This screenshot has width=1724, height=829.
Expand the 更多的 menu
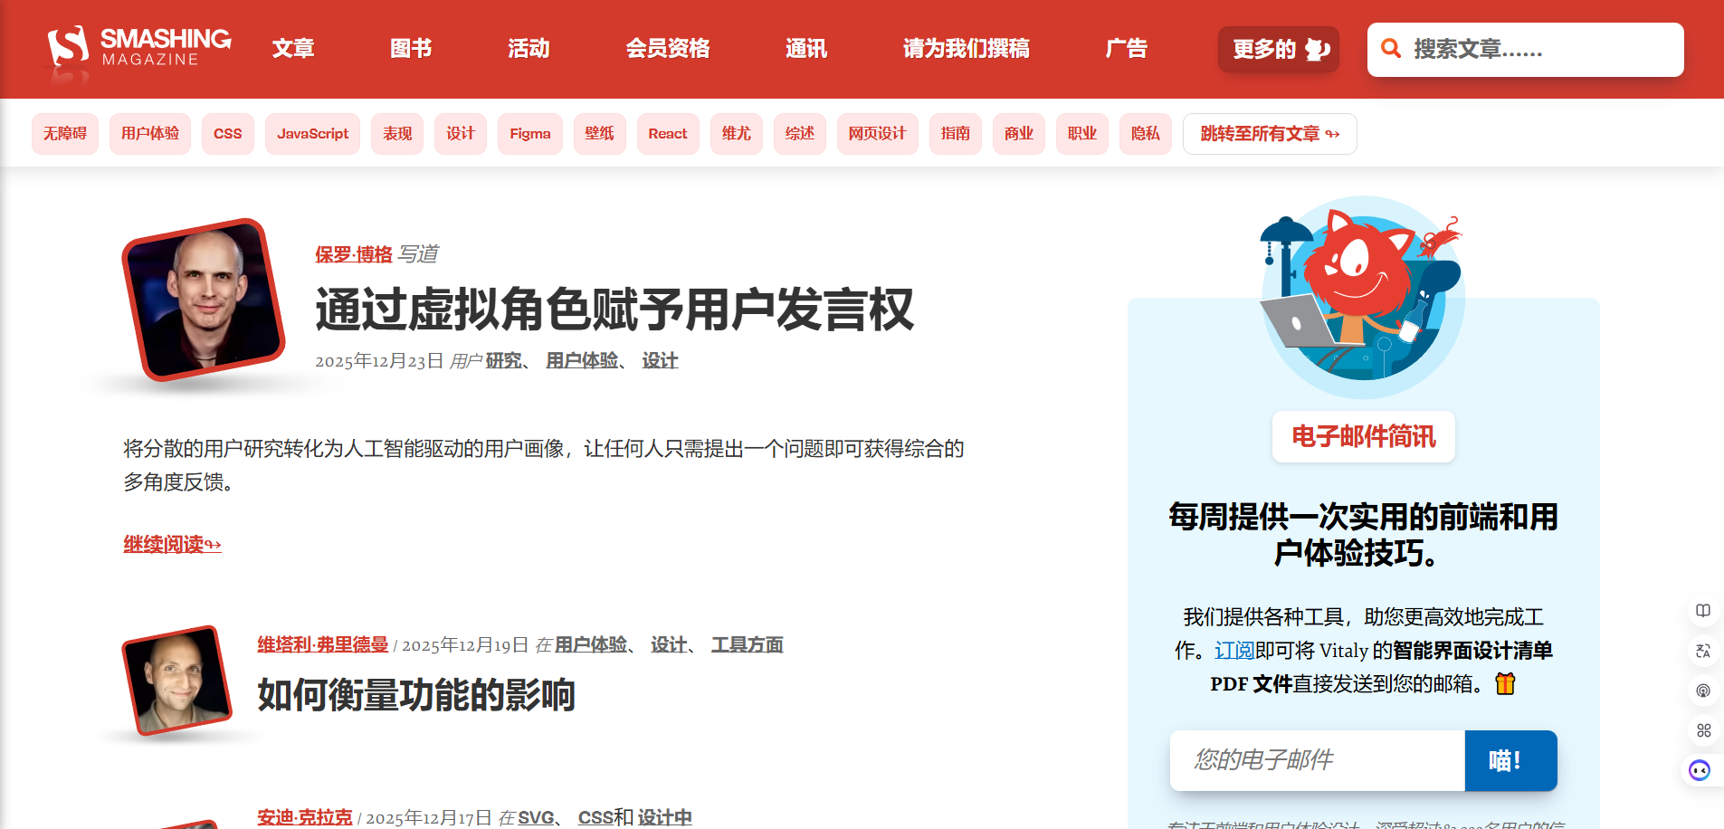point(1278,49)
